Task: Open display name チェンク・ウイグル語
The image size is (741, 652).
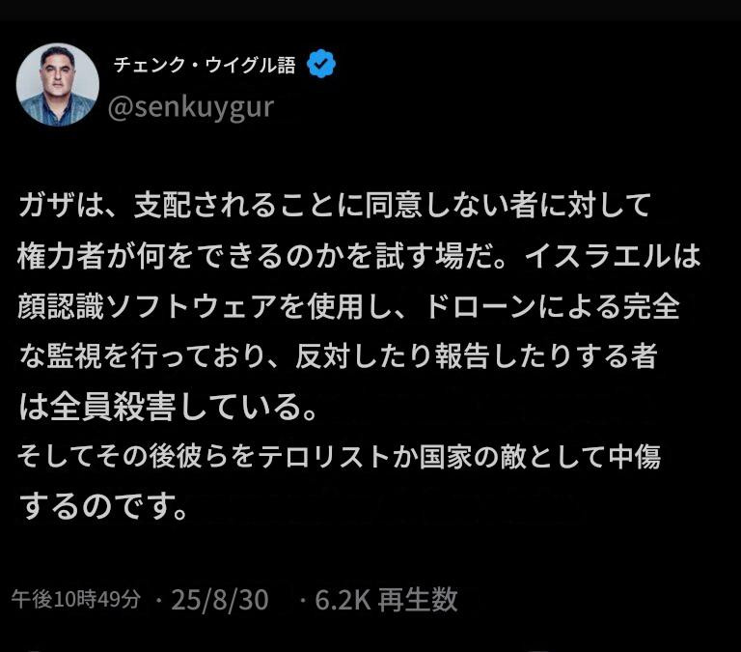Action: [x=205, y=65]
